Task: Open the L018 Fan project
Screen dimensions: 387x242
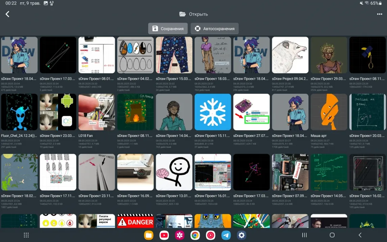Action: coord(97,112)
